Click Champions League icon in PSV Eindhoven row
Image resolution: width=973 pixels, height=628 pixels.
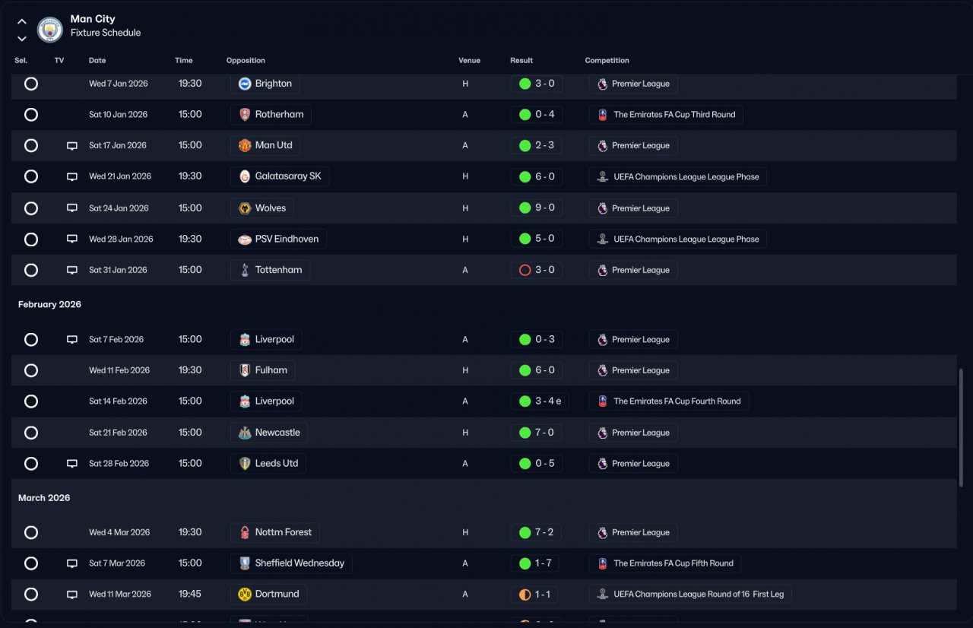point(603,239)
